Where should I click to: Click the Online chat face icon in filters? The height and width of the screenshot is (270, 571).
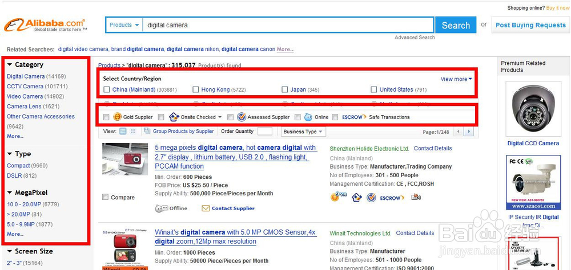(x=308, y=117)
